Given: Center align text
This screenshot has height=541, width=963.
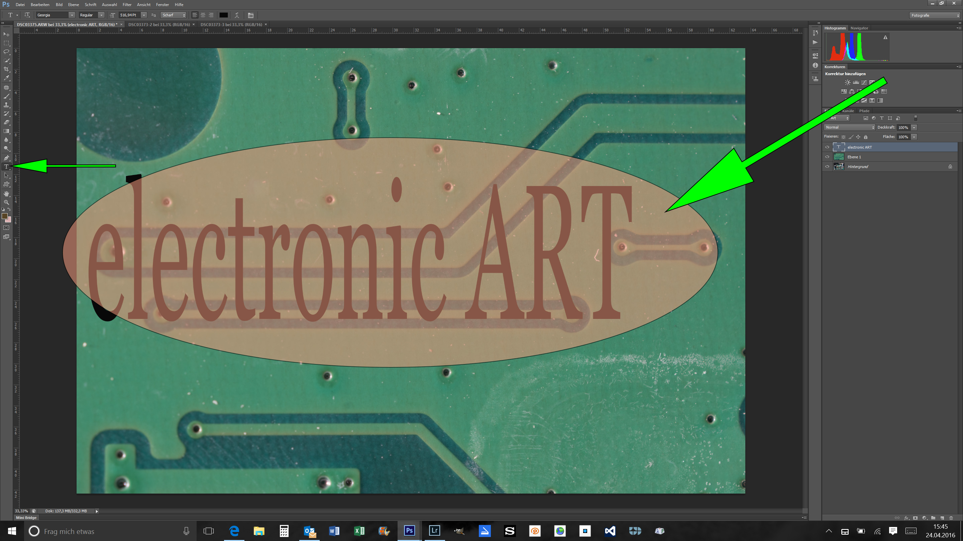Looking at the screenshot, I should (203, 15).
